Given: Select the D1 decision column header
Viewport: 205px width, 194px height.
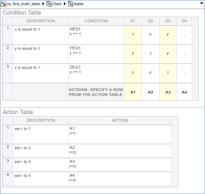Looking at the screenshot, I should pyautogui.click(x=133, y=21).
